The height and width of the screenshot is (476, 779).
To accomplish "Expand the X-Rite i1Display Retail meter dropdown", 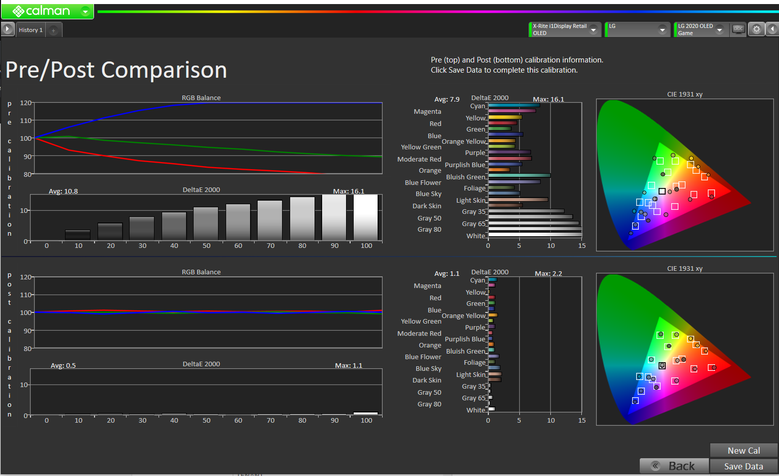I will (593, 30).
